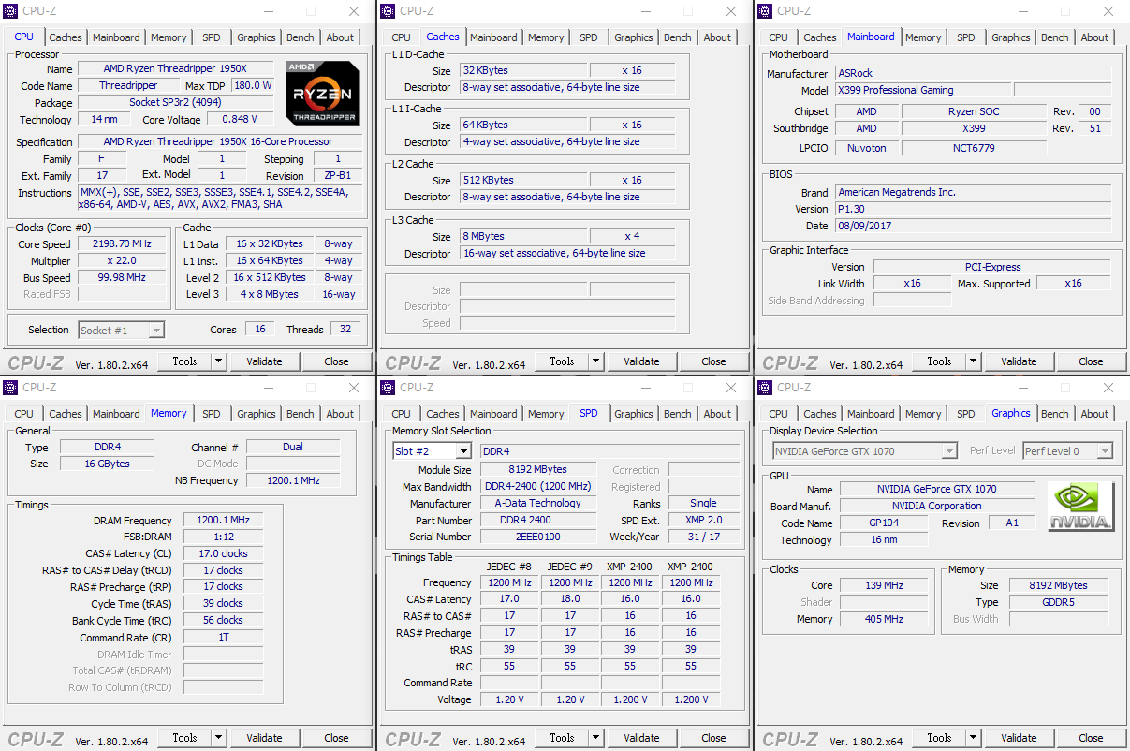Click the Instructions list text field
Image resolution: width=1130 pixels, height=751 pixels.
pyautogui.click(x=221, y=198)
